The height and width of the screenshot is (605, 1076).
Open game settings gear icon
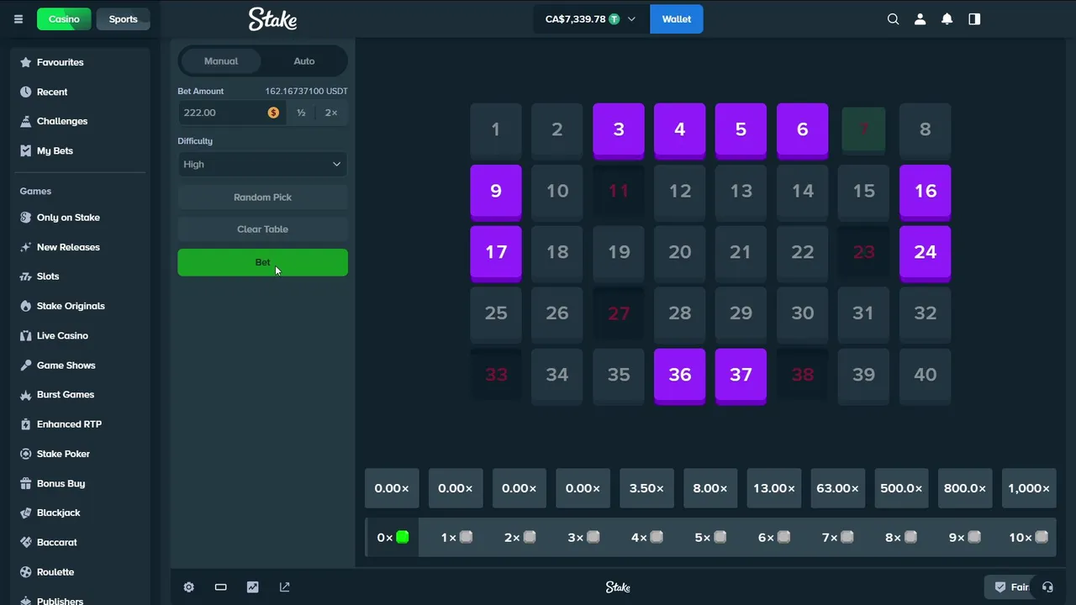pyautogui.click(x=189, y=587)
